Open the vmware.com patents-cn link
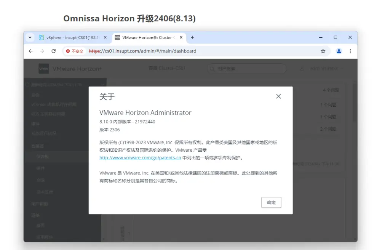 point(140,157)
